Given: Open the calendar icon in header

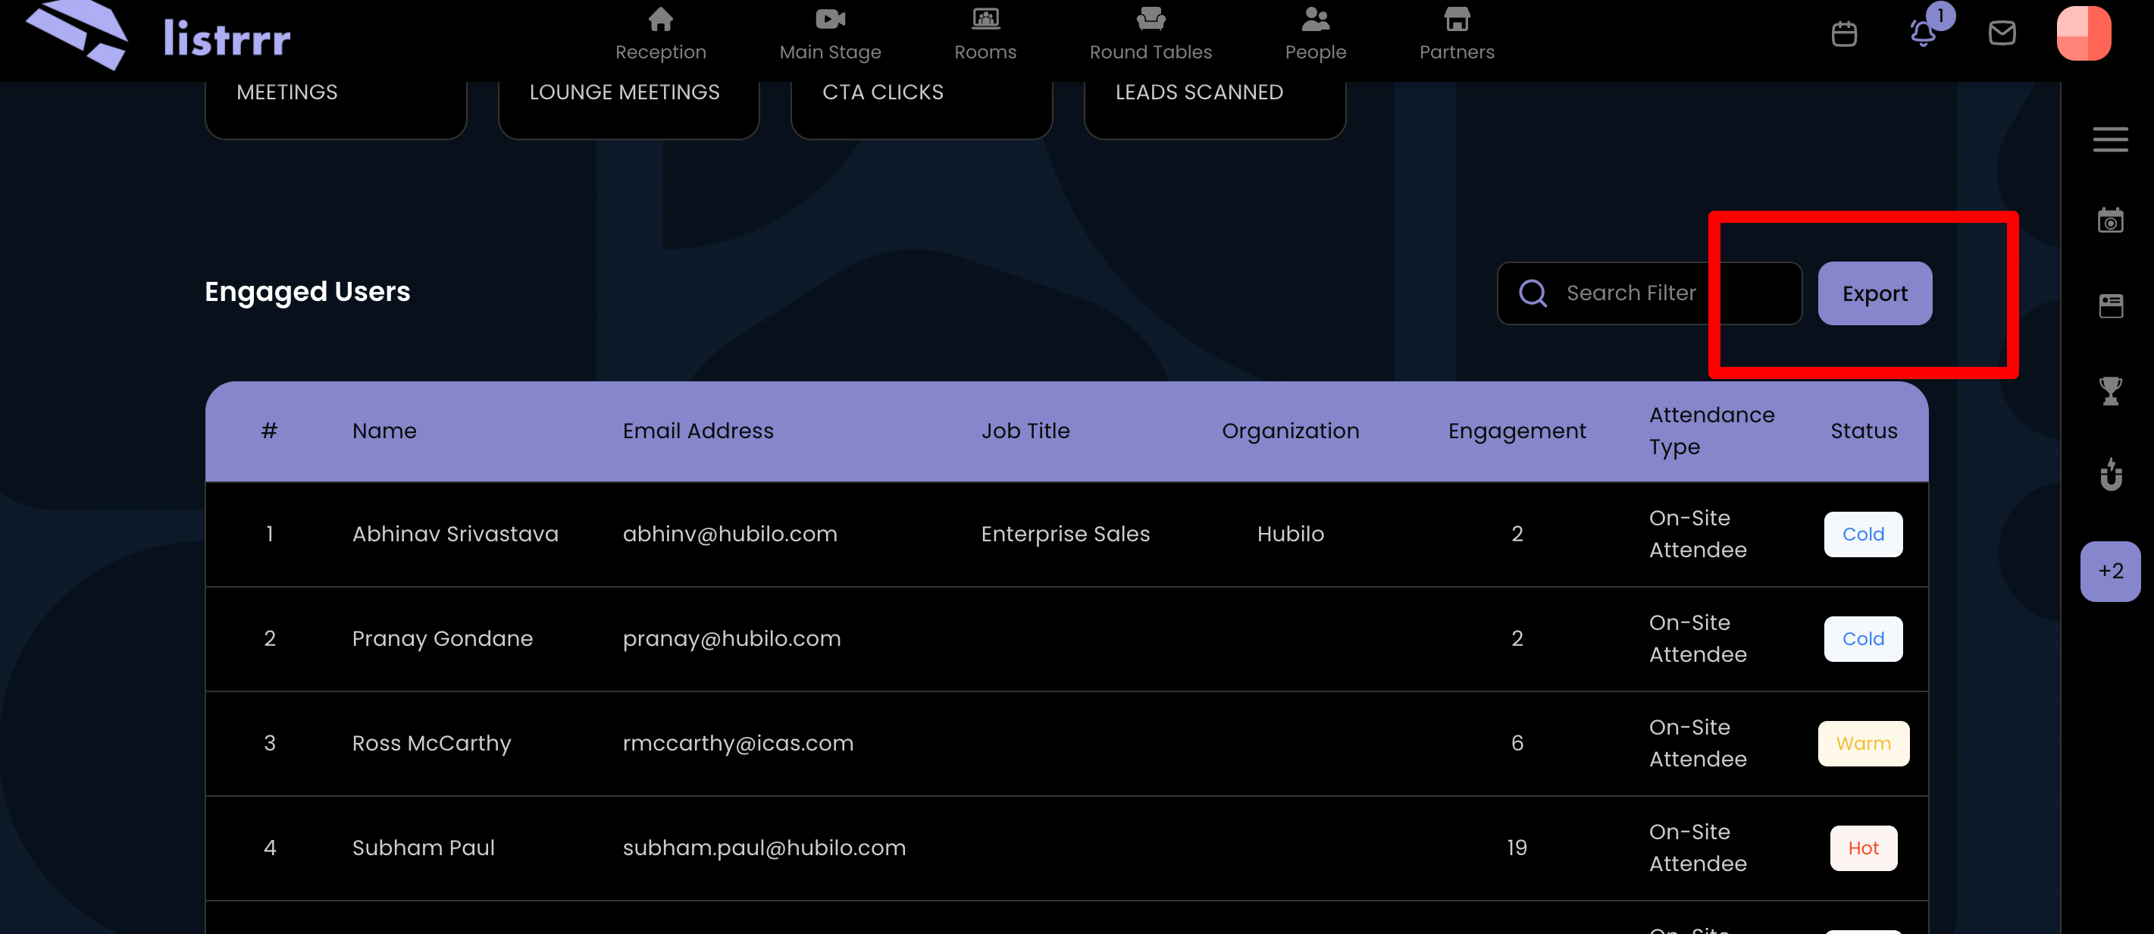Looking at the screenshot, I should 1844,34.
